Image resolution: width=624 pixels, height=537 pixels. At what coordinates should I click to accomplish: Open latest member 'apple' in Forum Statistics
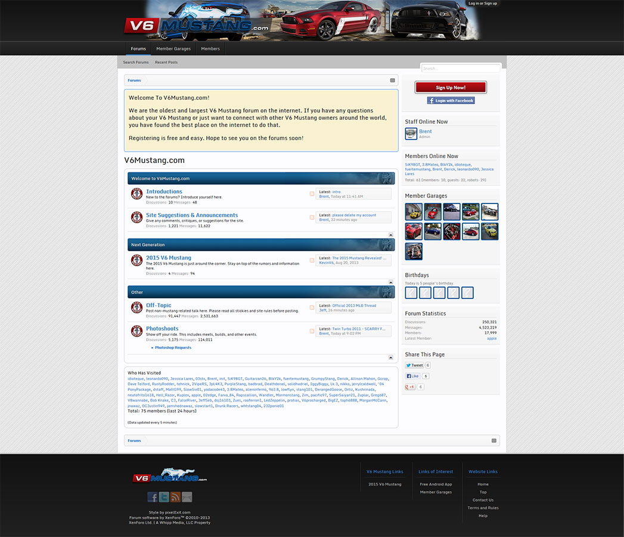tap(492, 339)
